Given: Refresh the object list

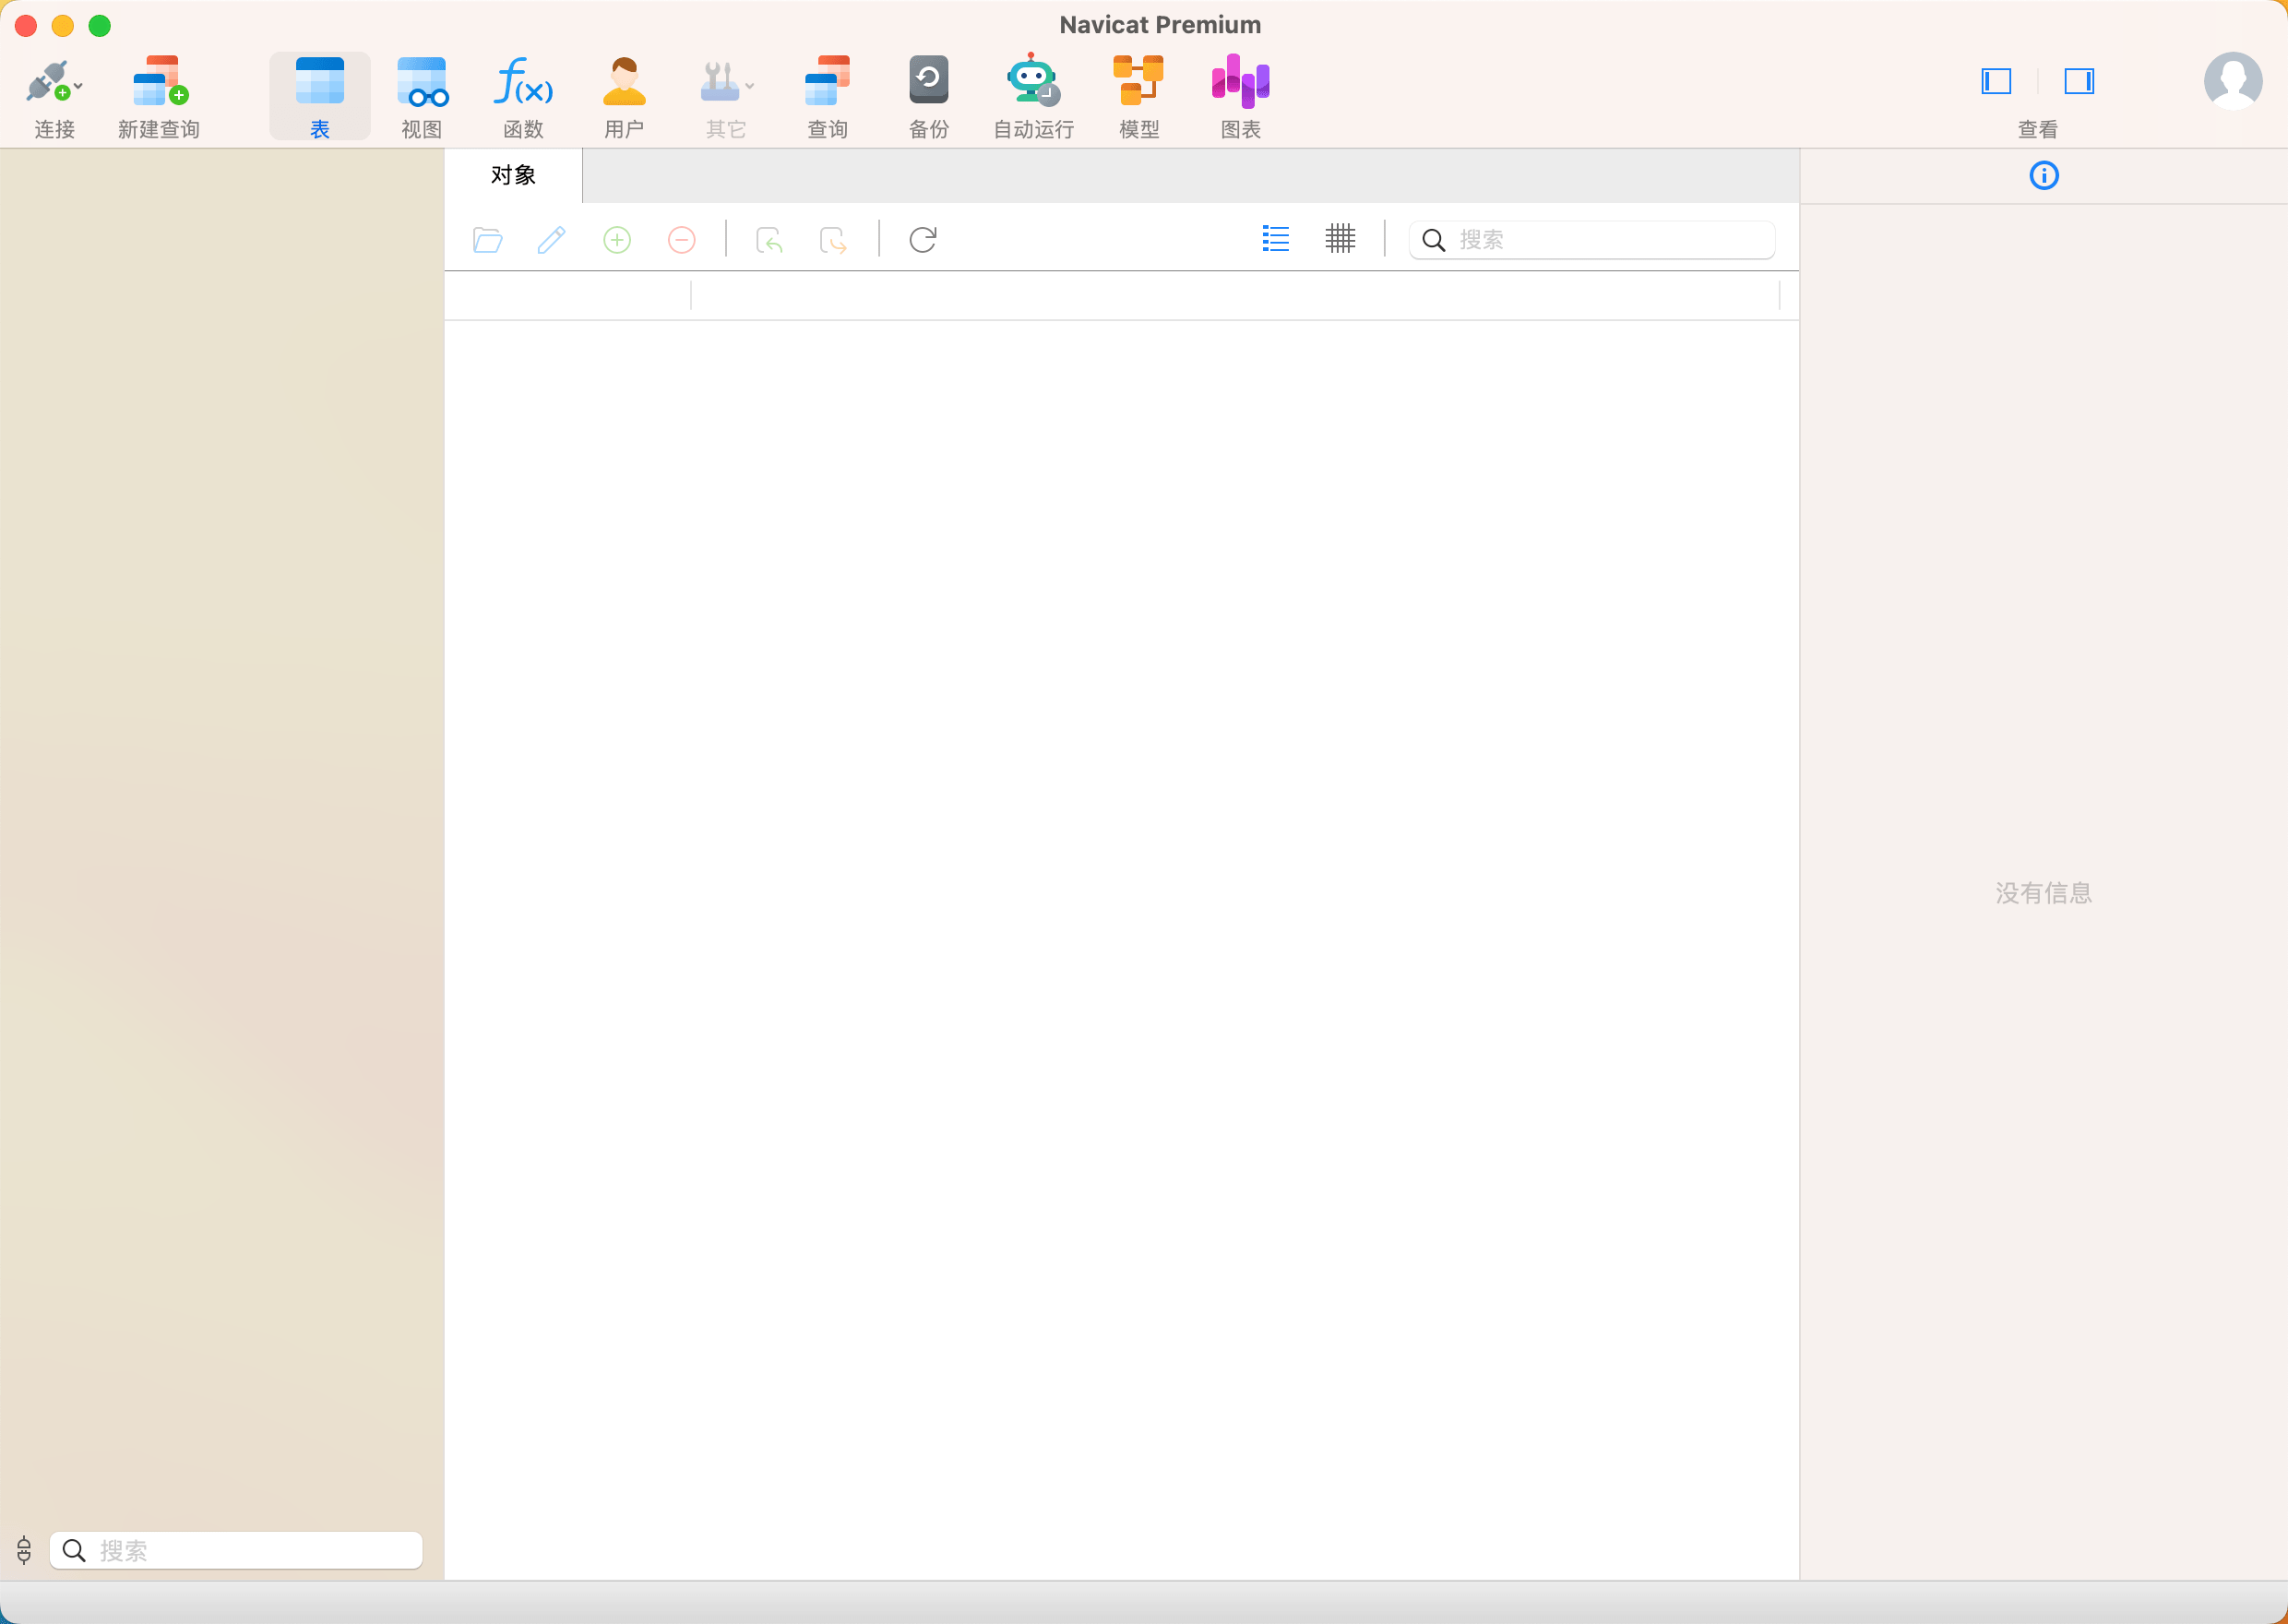Looking at the screenshot, I should (x=923, y=240).
